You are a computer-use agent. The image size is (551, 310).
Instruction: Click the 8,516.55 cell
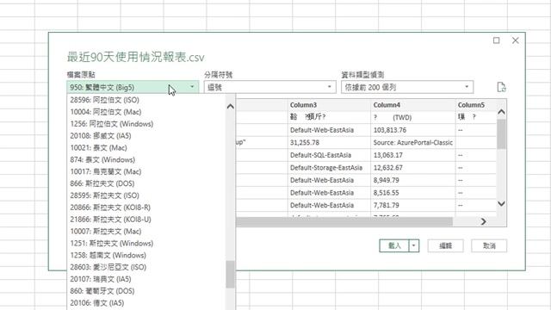(x=413, y=193)
